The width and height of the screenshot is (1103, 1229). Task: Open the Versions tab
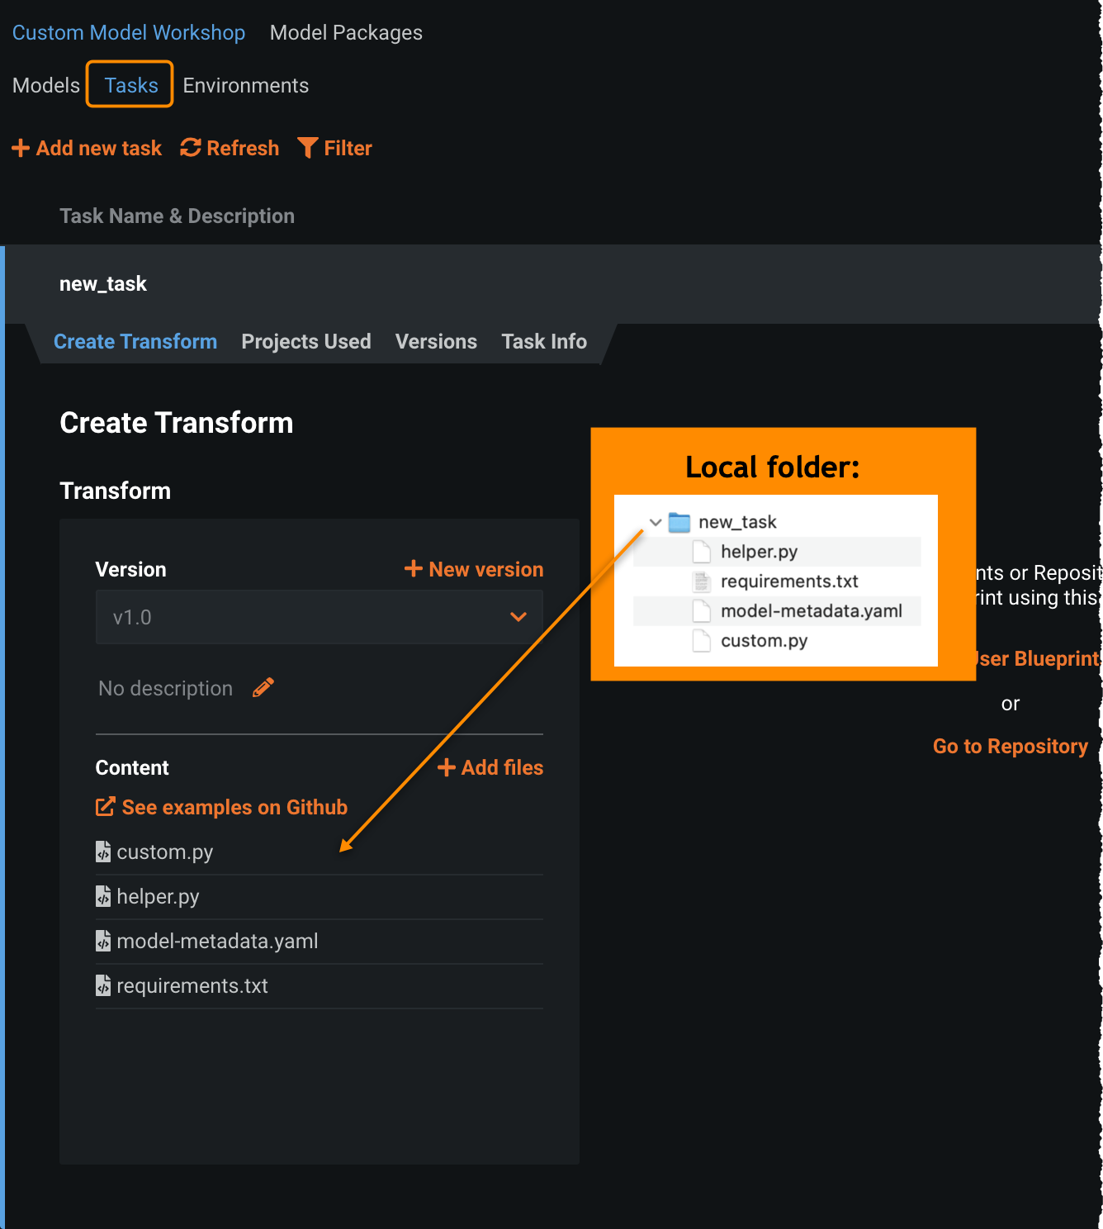[x=436, y=342]
